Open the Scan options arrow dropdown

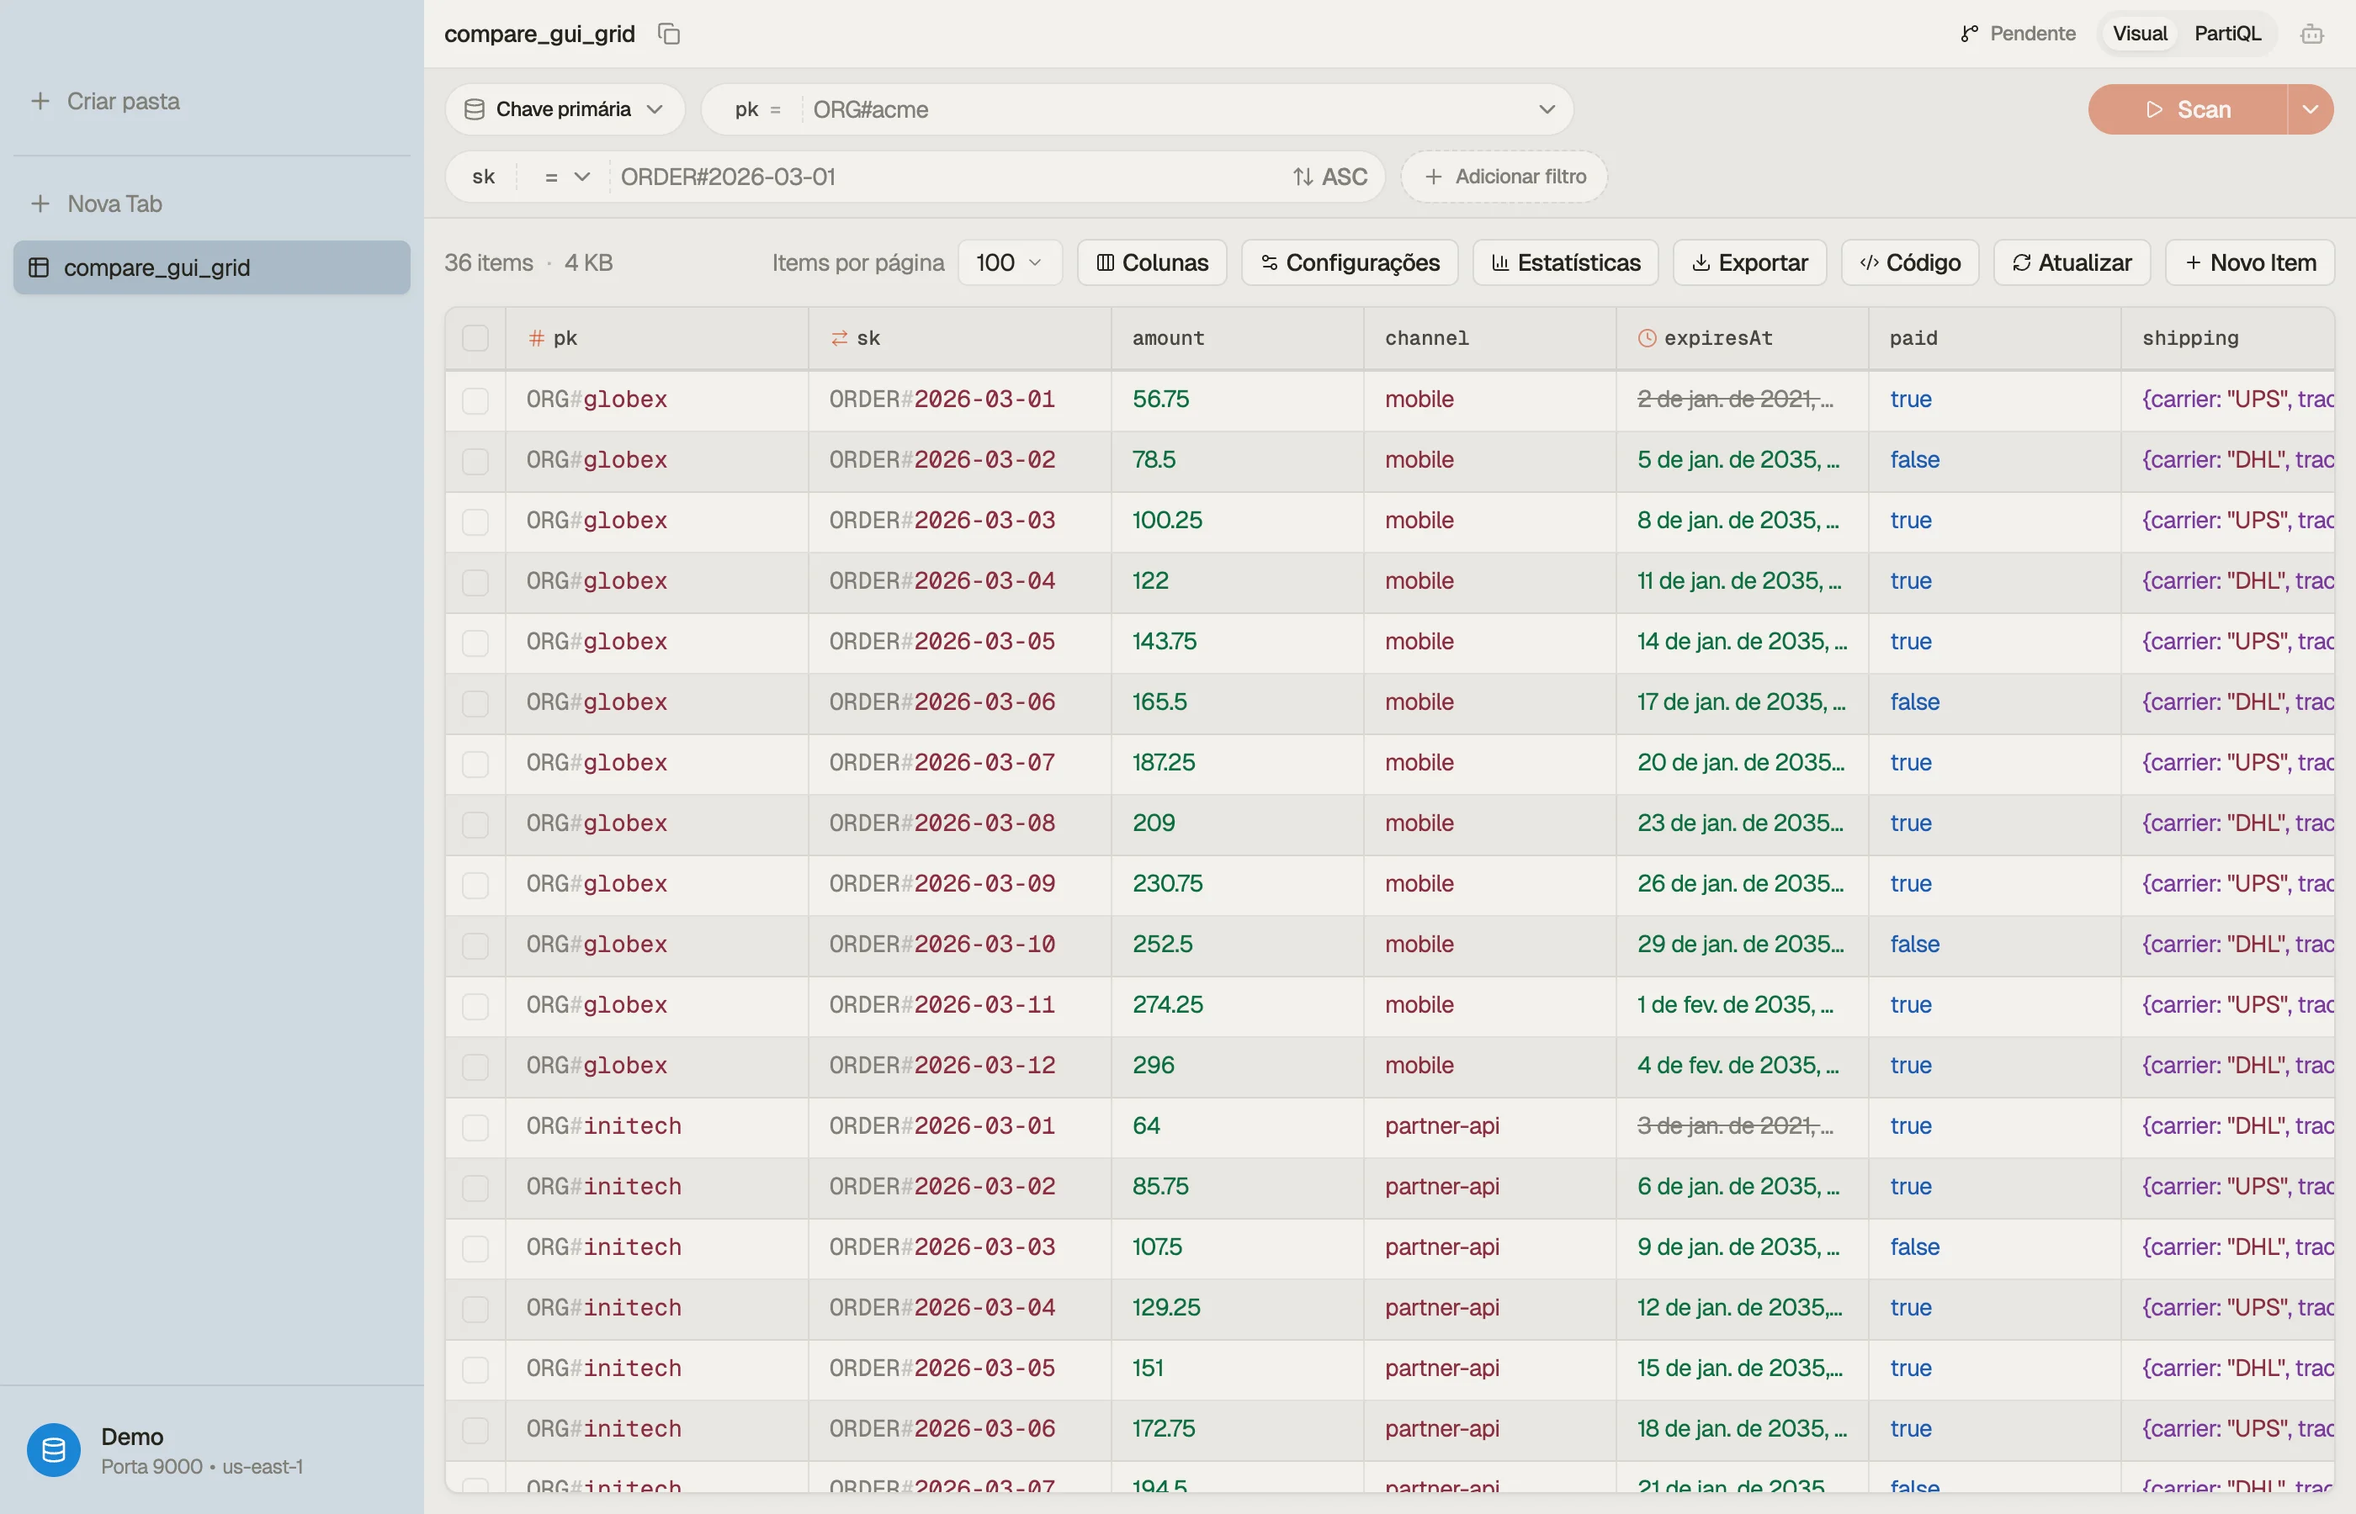tap(2311, 109)
